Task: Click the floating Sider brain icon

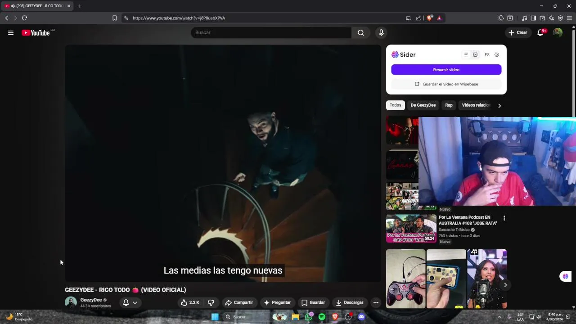Action: (566, 276)
